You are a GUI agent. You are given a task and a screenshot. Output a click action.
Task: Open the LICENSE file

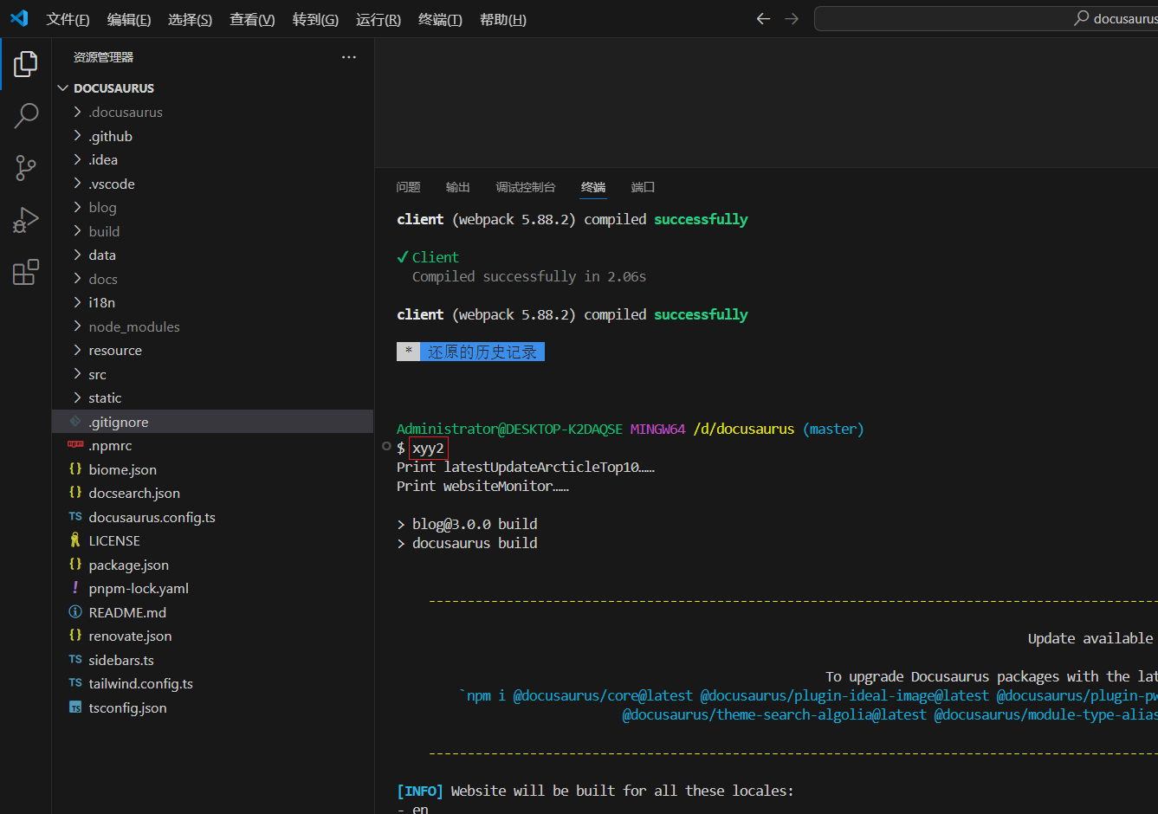pos(212,540)
